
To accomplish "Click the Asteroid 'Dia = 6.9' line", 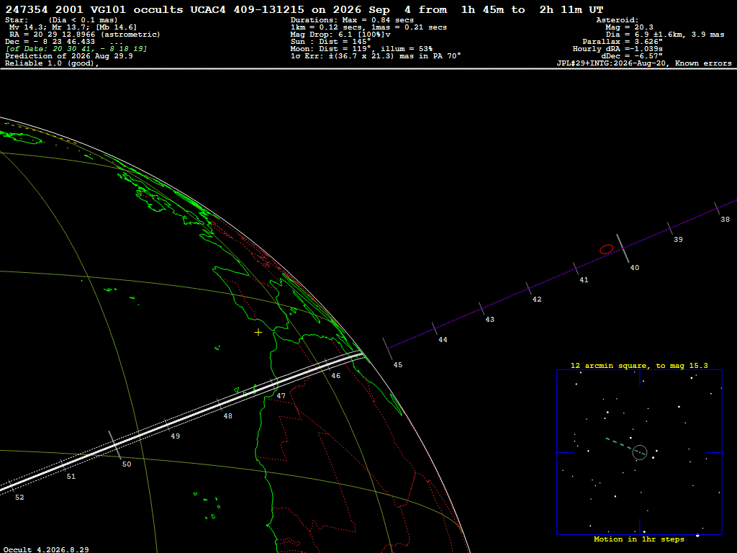I will [x=664, y=35].
